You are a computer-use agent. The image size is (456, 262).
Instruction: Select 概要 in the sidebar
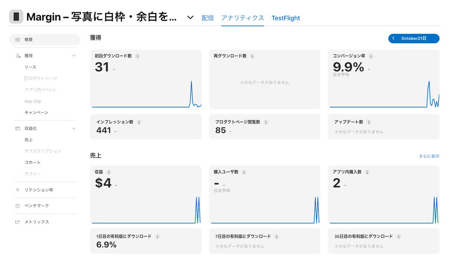pyautogui.click(x=45, y=39)
